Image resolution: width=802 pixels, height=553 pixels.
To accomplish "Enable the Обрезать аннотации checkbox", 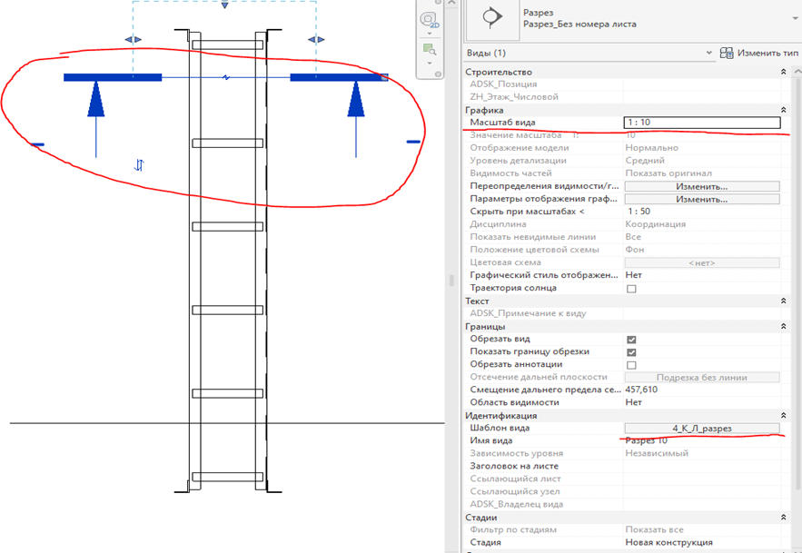I will [631, 365].
